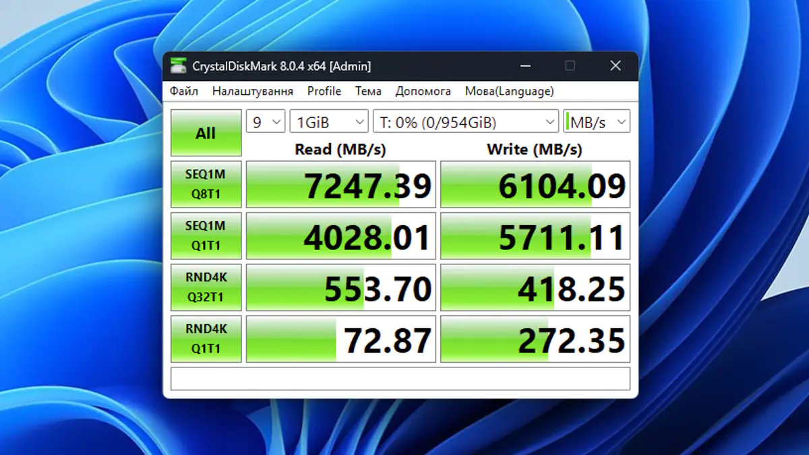Open the Файл menu
809x455 pixels.
(x=185, y=90)
